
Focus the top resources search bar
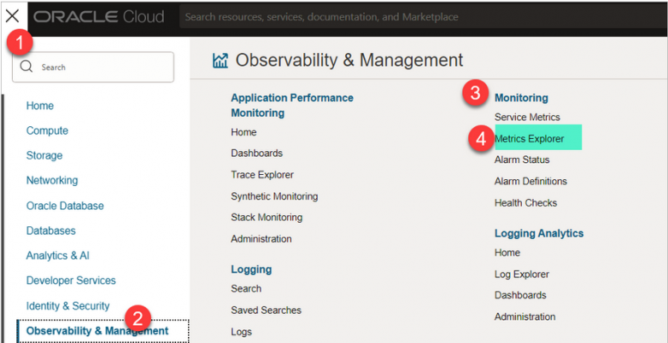(x=424, y=17)
